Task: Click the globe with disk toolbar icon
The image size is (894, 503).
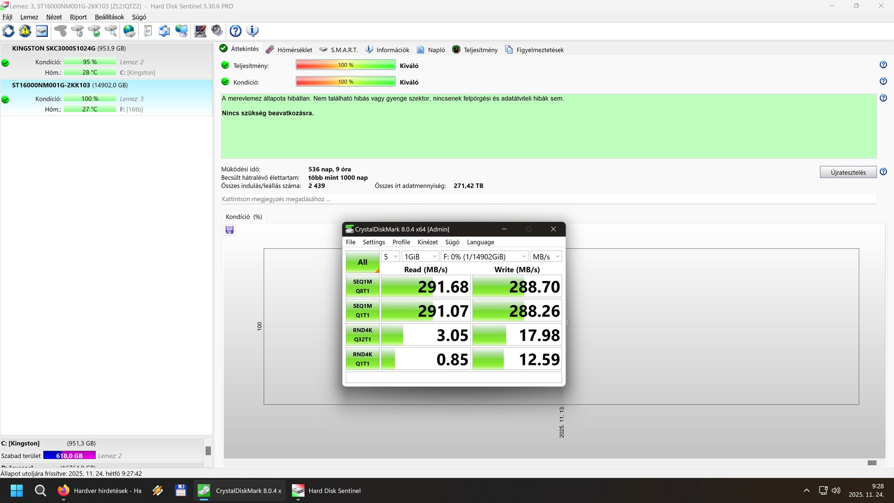Action: pos(129,31)
